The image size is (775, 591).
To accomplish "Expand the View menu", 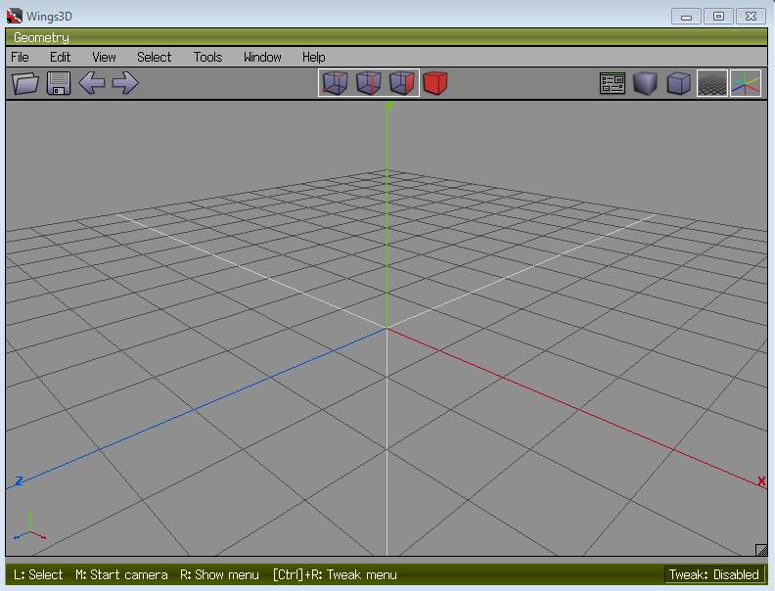I will pyautogui.click(x=104, y=57).
